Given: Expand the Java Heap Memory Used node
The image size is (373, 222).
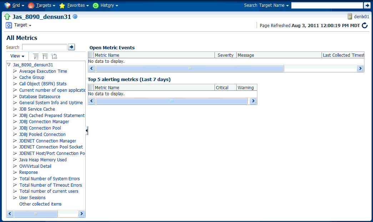Looking at the screenshot, I should [x=15, y=160].
